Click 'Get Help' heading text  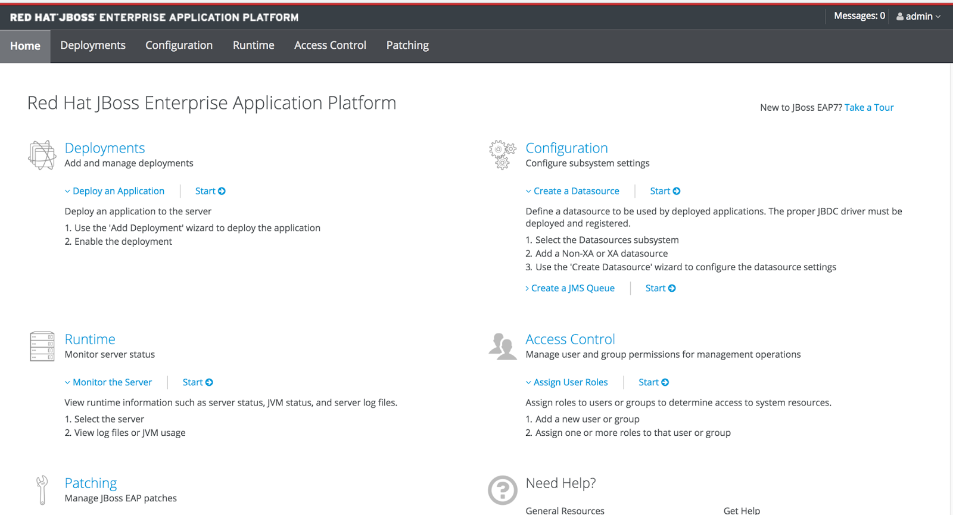[x=742, y=511]
